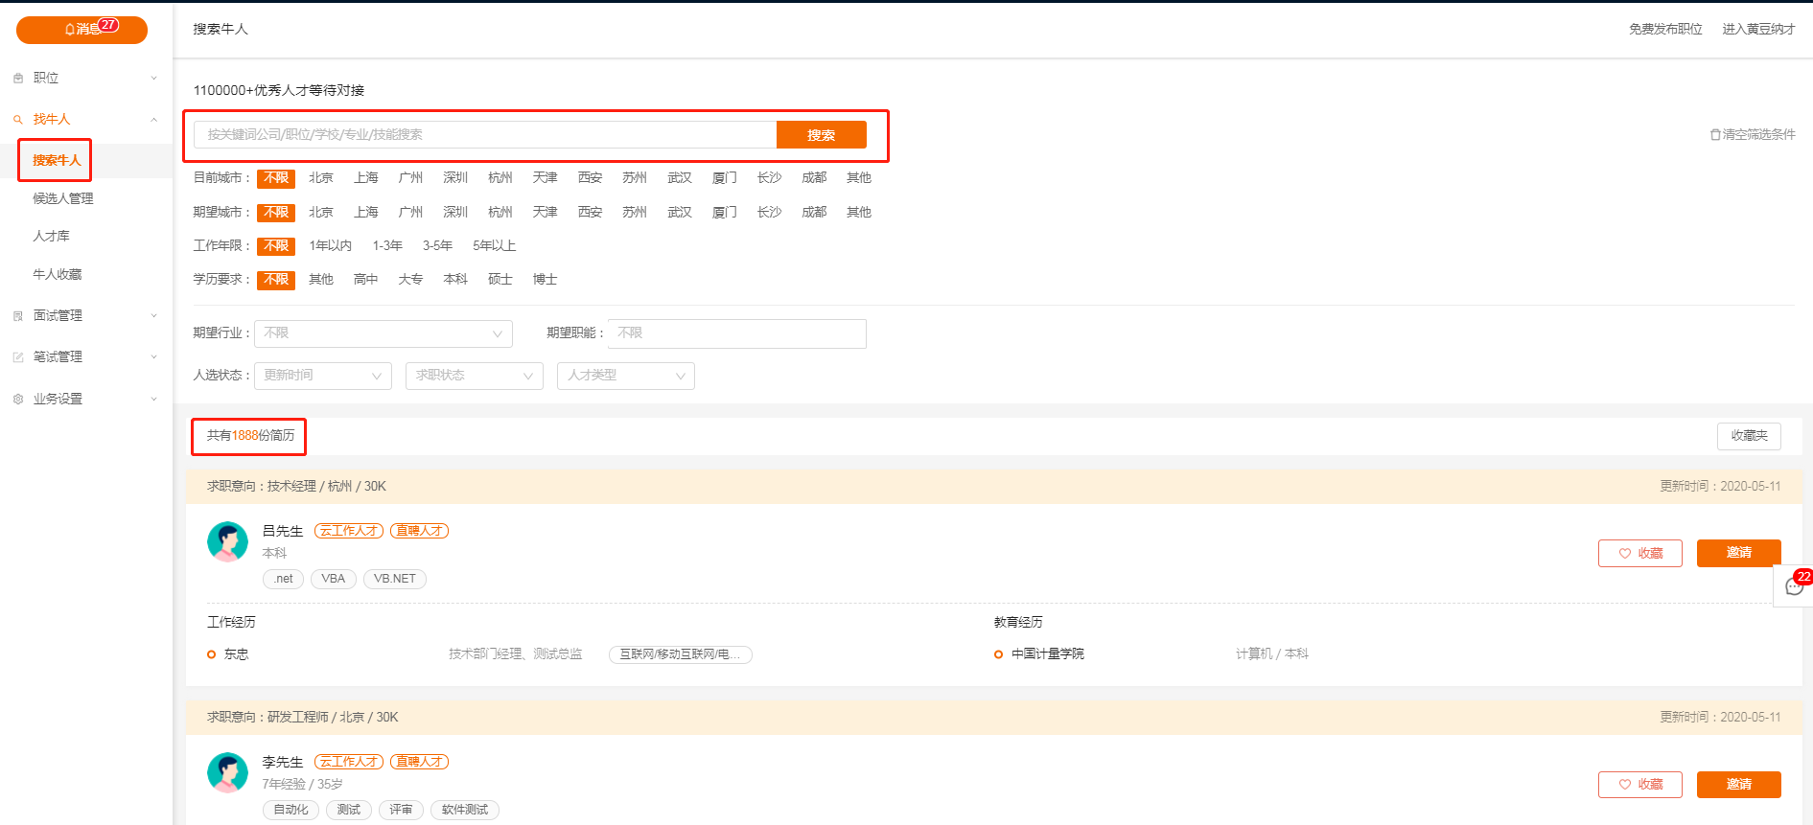Screen dimensions: 1813x825
Task: Expand the 职位 sidebar menu
Action: tap(86, 78)
